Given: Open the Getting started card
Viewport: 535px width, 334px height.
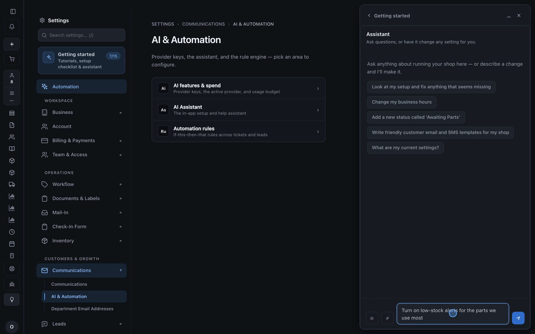Looking at the screenshot, I should click(x=81, y=60).
